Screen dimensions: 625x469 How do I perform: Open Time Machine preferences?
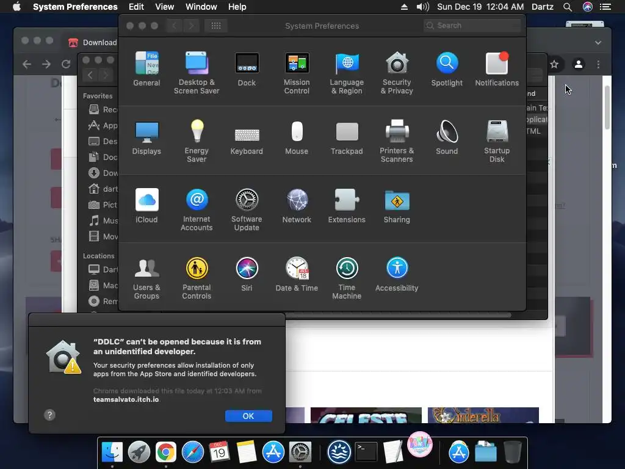(347, 278)
